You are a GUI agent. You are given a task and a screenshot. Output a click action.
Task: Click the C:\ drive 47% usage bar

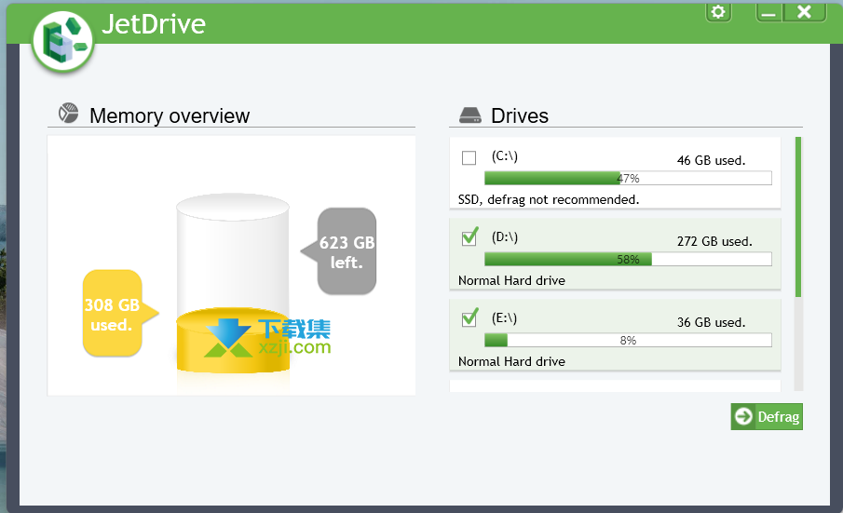point(628,179)
